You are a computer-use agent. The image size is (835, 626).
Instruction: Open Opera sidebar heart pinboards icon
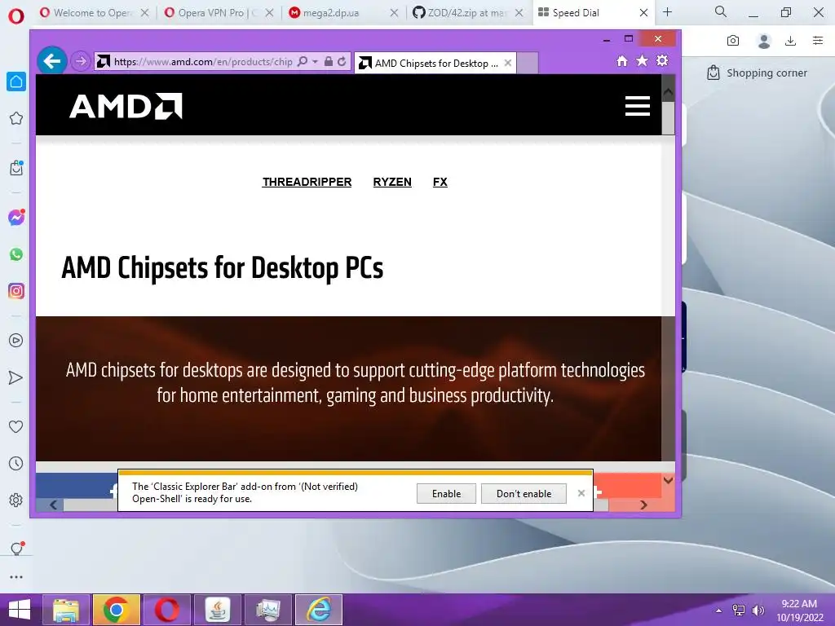pyautogui.click(x=16, y=426)
